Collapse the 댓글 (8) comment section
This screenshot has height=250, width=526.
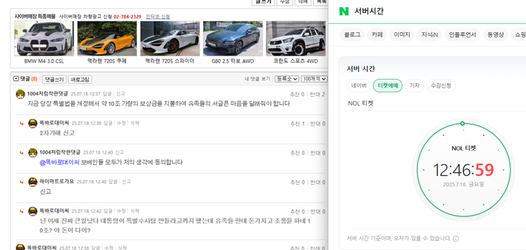[x=16, y=79]
